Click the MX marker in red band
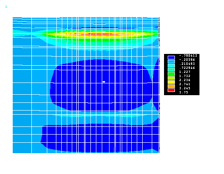Viewport: 224px width, 174px height. click(x=104, y=32)
